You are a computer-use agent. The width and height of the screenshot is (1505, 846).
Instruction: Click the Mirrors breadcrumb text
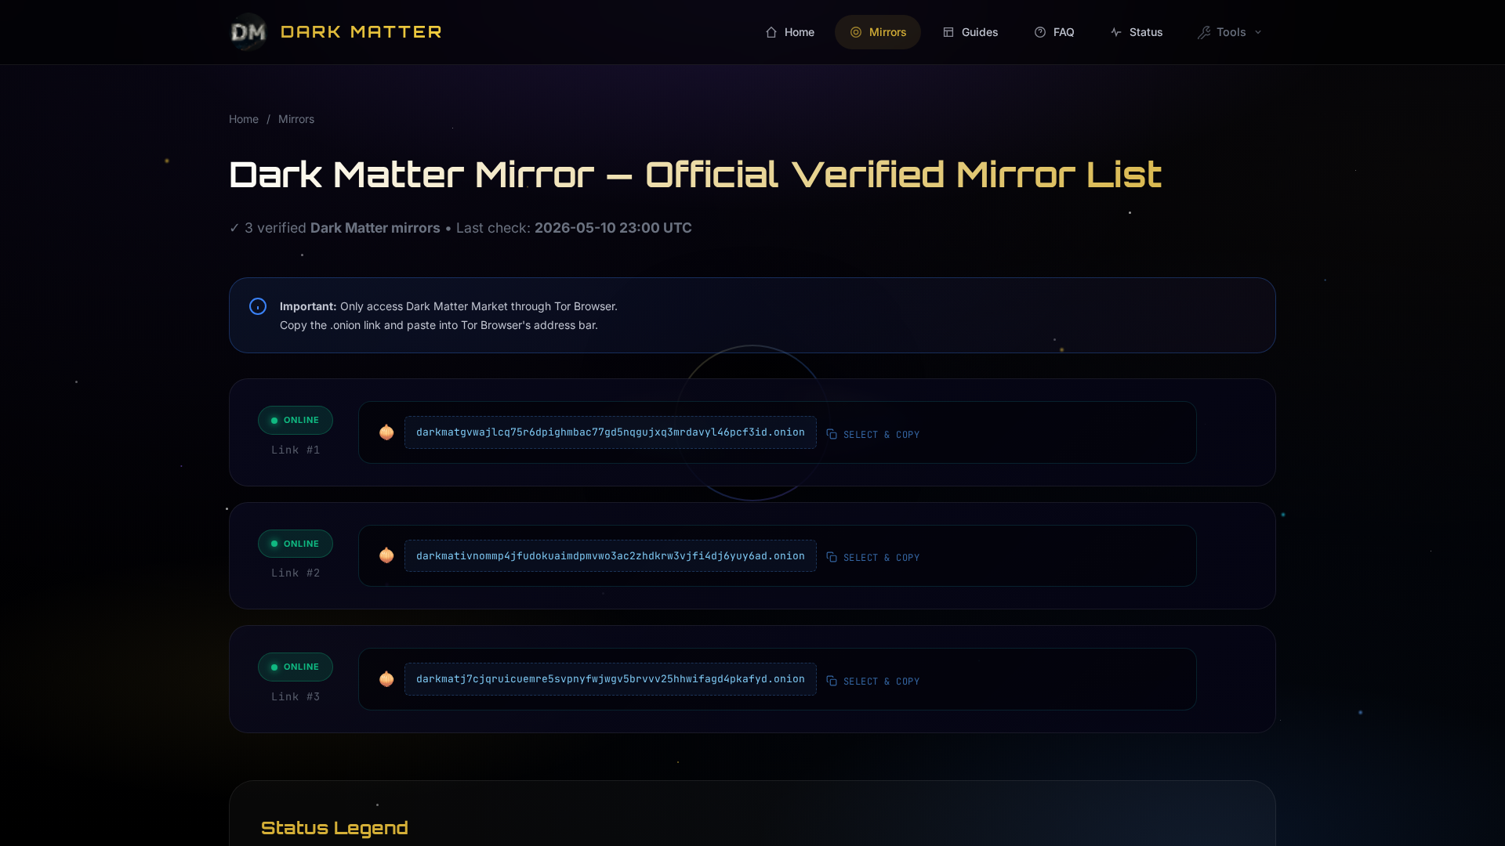[296, 119]
